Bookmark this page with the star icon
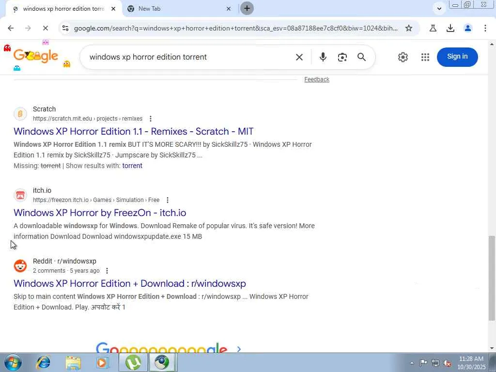The width and height of the screenshot is (496, 372). pyautogui.click(x=409, y=28)
